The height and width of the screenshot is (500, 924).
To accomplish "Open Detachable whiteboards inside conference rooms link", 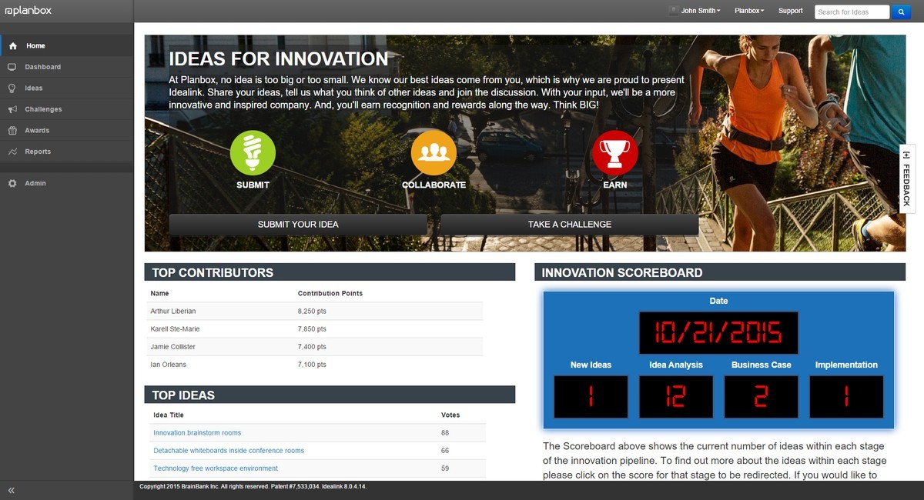I will [229, 451].
